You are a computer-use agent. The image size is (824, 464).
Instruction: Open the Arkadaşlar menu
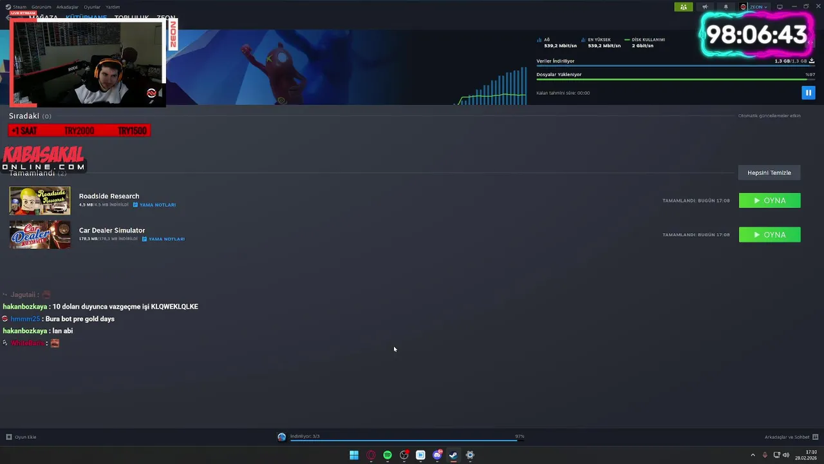pyautogui.click(x=67, y=7)
